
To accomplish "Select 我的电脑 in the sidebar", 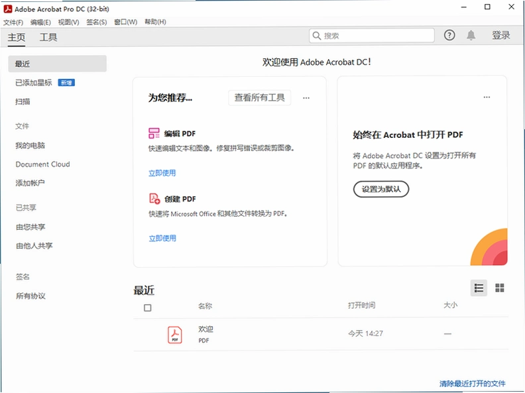I will [x=30, y=145].
